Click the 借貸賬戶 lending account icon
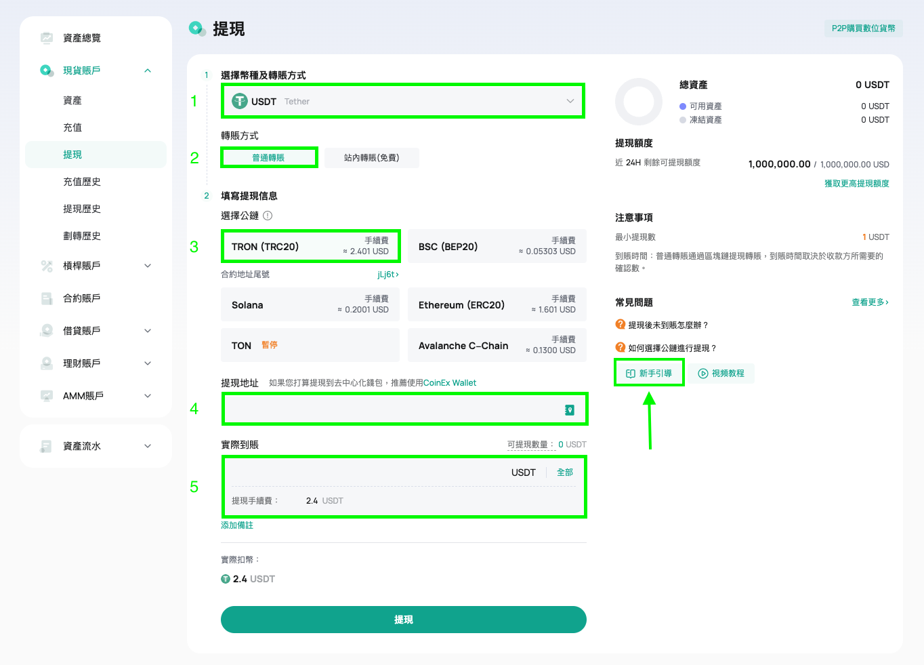This screenshot has width=924, height=665. point(47,331)
